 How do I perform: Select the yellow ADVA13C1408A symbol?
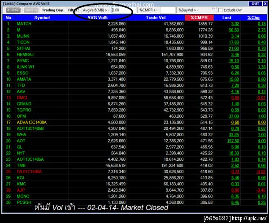[x=31, y=123]
